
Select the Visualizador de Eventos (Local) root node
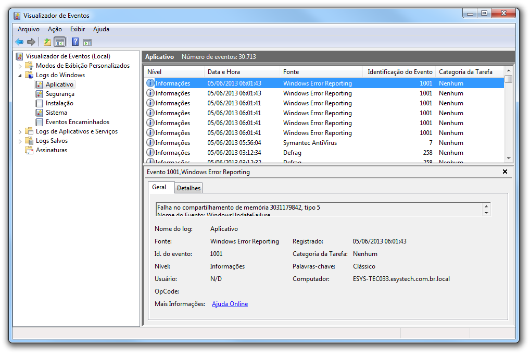click(68, 56)
